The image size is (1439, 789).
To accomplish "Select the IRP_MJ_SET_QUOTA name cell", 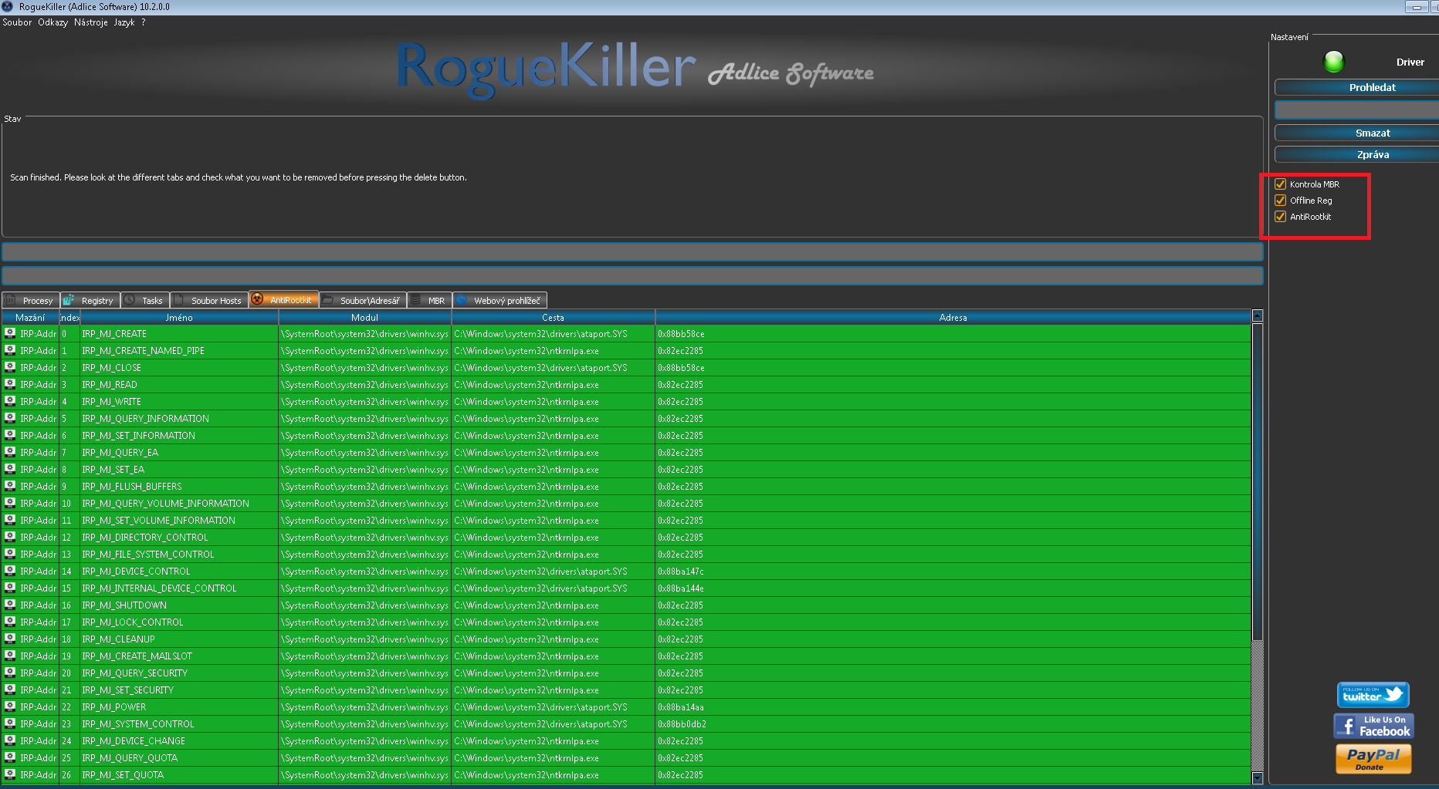I will point(179,775).
